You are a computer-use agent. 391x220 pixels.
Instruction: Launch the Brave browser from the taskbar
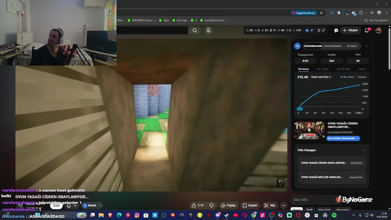[x=110, y=215]
